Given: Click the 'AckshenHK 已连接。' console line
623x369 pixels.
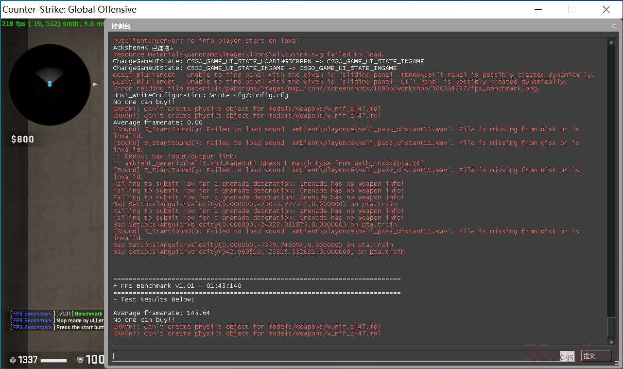Looking at the screenshot, I should coord(143,48).
